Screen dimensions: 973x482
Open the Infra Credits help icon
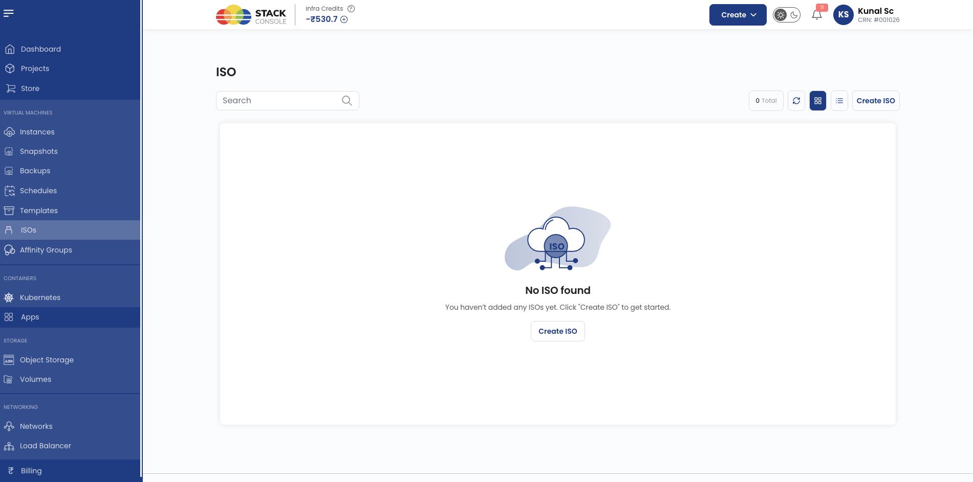351,9
